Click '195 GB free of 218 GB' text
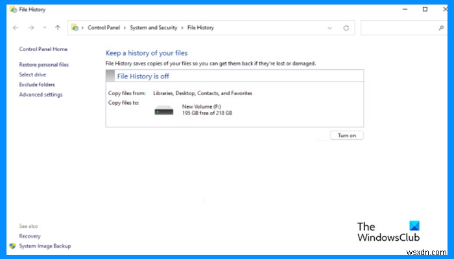The height and width of the screenshot is (259, 454). pyautogui.click(x=207, y=113)
